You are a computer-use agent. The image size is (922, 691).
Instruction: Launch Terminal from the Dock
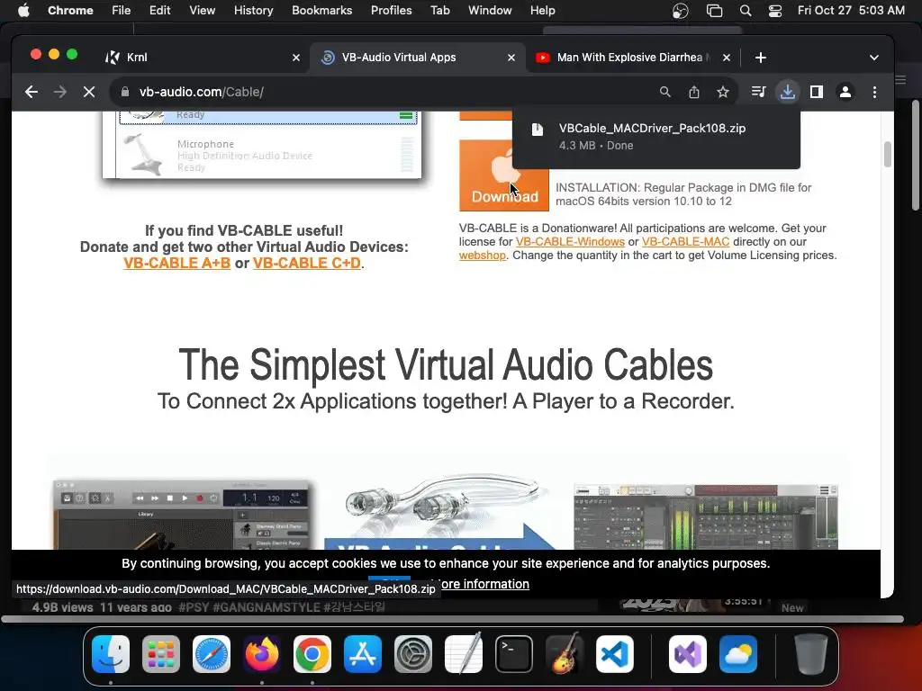(x=514, y=654)
